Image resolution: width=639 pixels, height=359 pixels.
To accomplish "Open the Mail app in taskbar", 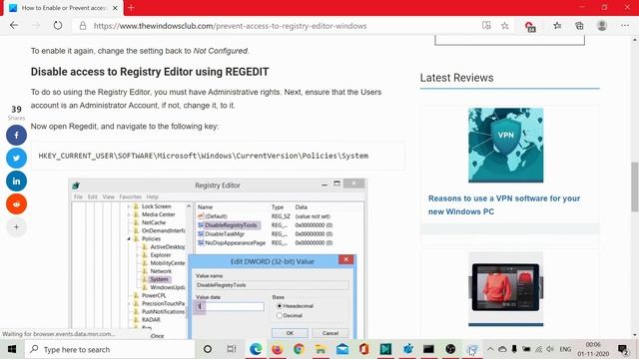I will (342, 349).
